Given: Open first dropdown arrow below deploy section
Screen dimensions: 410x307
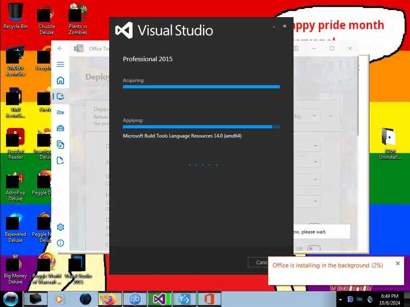Looking at the screenshot, I should [316, 146].
